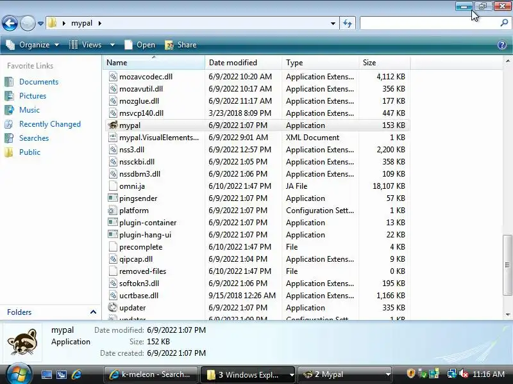Screen dimensions: 513x384
Task: Click the 9/15/2018 12:26 AM date cell
Action: pos(242,296)
